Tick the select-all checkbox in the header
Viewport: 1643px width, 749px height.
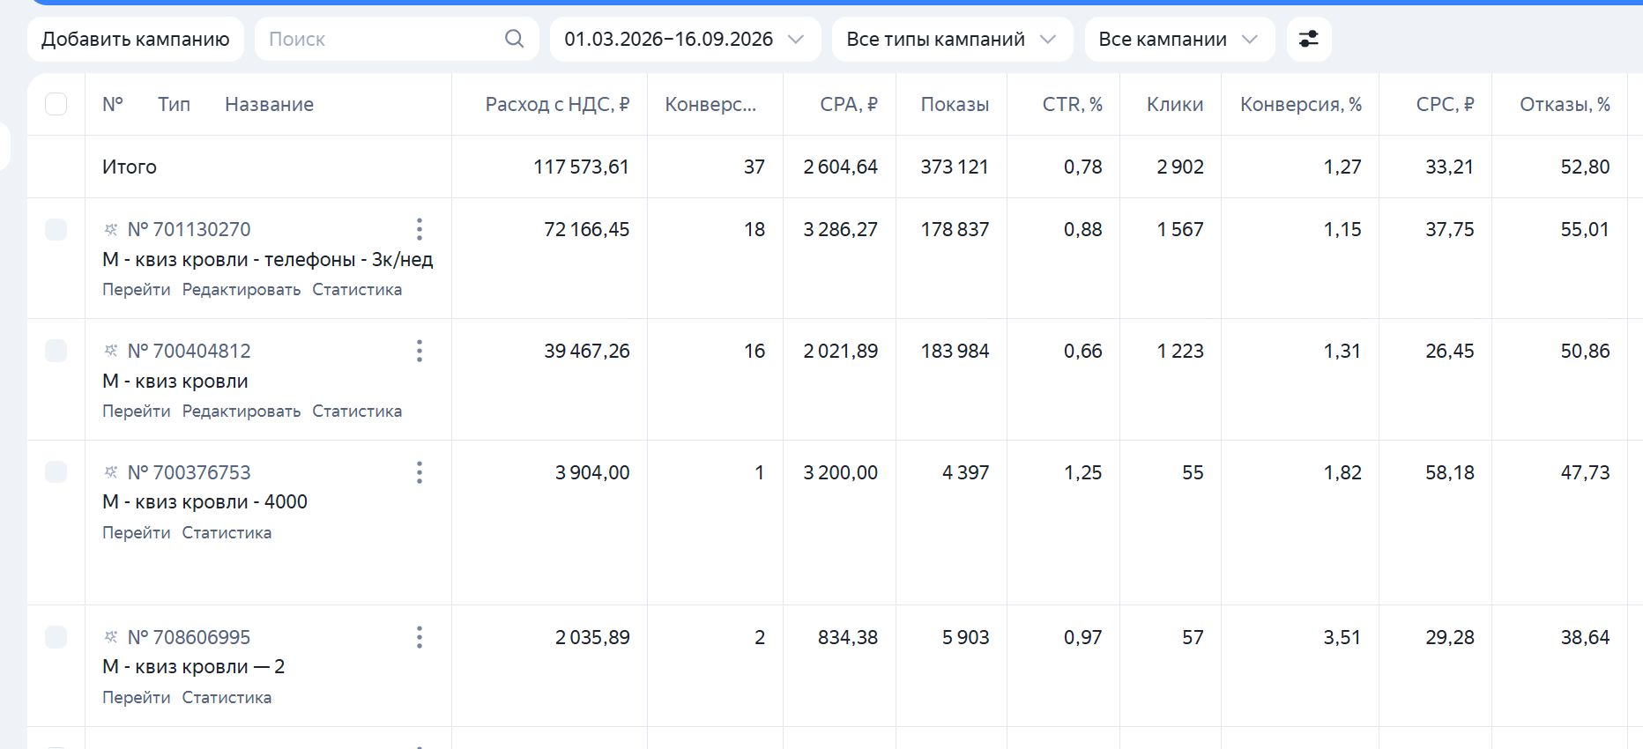(56, 104)
